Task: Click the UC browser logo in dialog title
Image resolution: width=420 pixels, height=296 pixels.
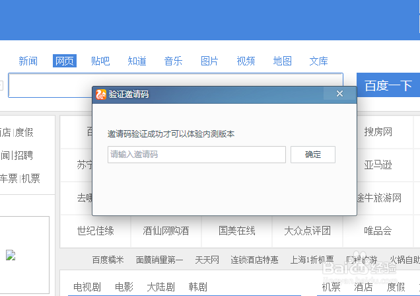Action: coord(101,94)
